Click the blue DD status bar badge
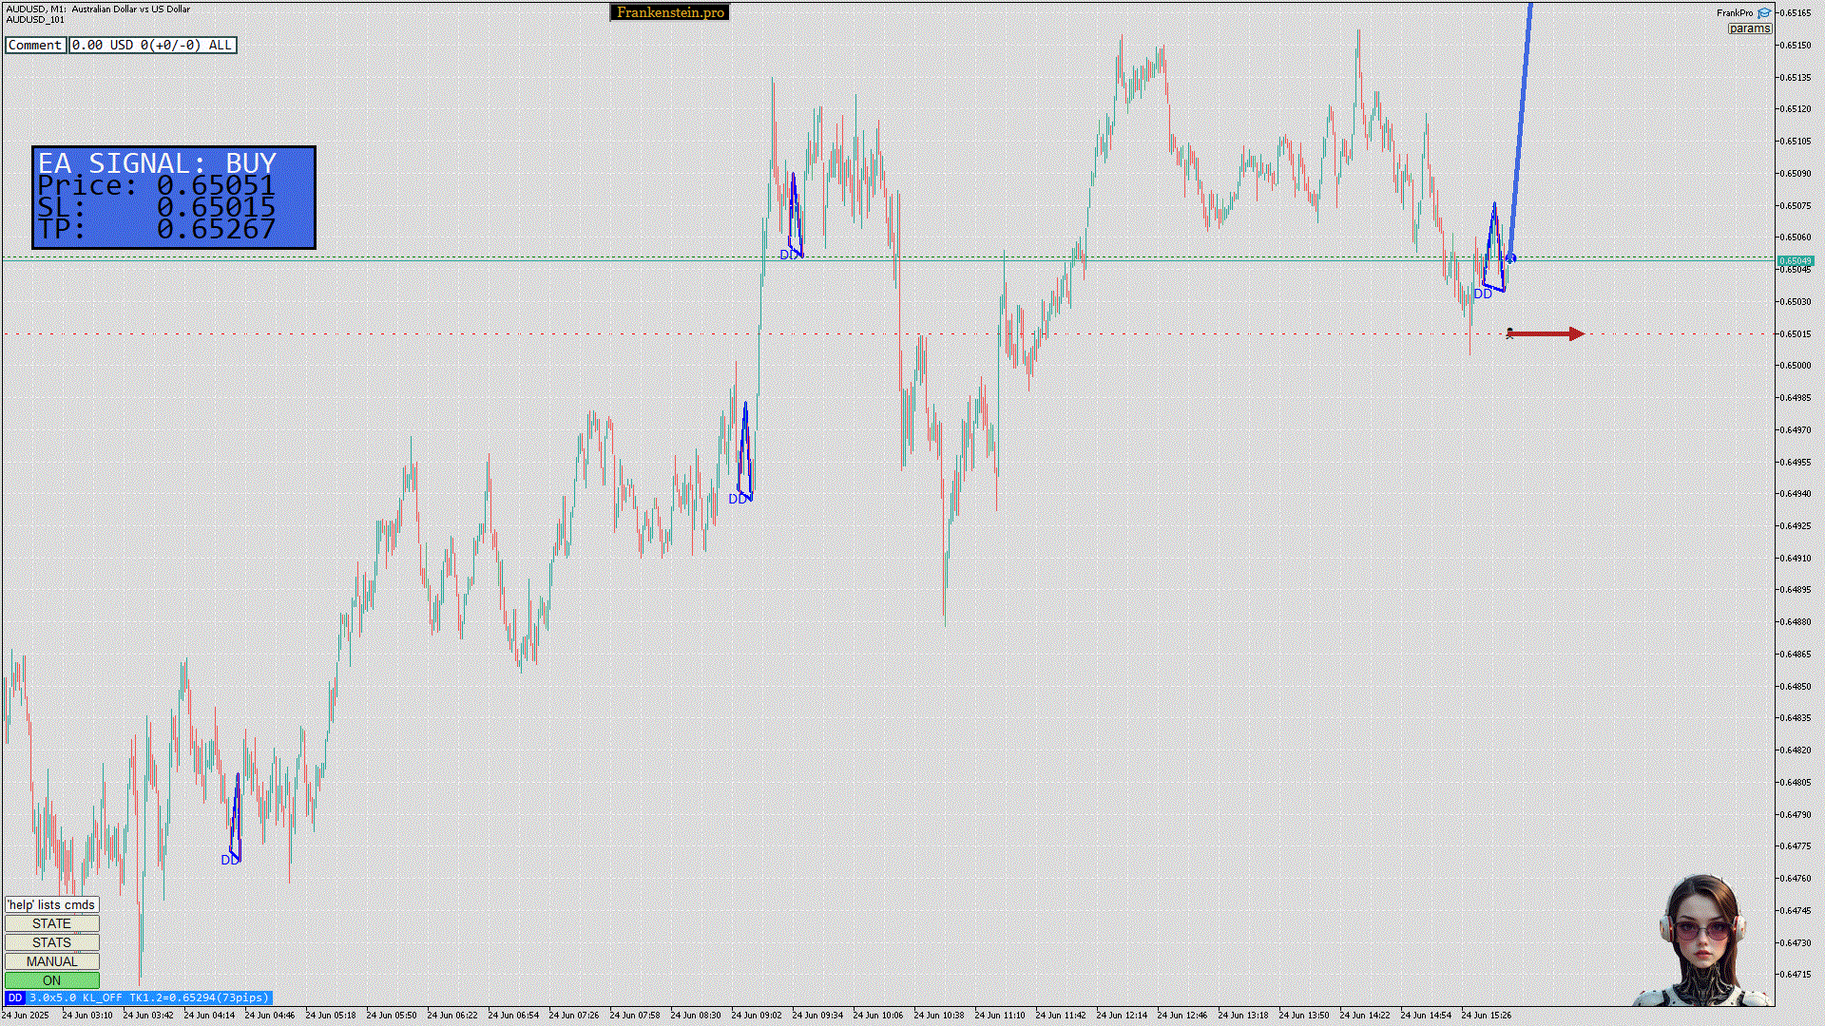Viewport: 1825px width, 1026px height. (14, 997)
